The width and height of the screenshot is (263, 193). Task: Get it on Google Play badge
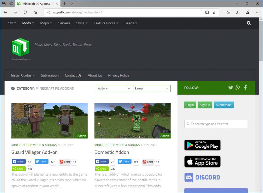tap(202, 145)
